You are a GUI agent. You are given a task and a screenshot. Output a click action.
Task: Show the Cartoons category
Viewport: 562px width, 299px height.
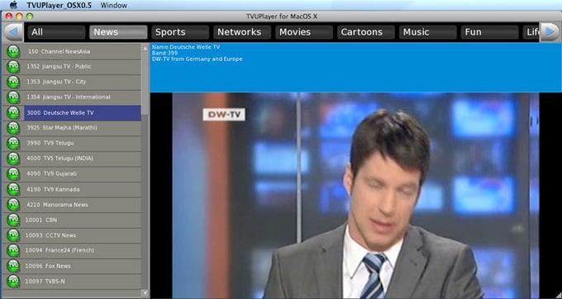click(x=365, y=32)
